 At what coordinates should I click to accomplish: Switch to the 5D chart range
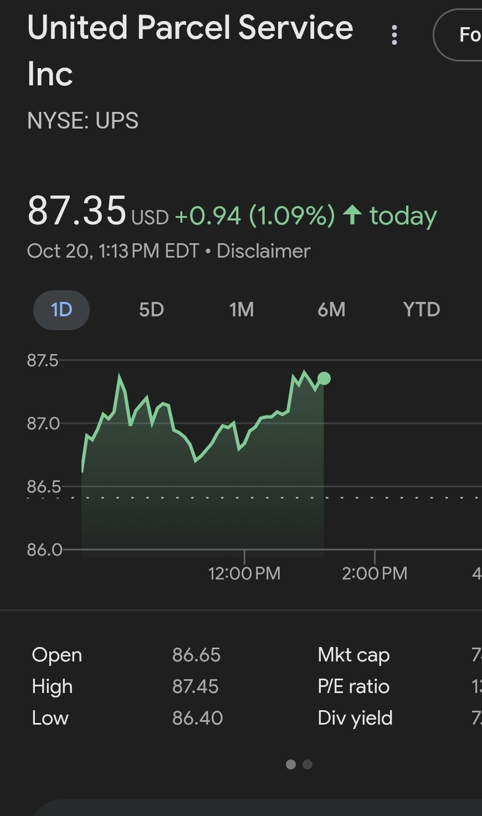pyautogui.click(x=151, y=310)
